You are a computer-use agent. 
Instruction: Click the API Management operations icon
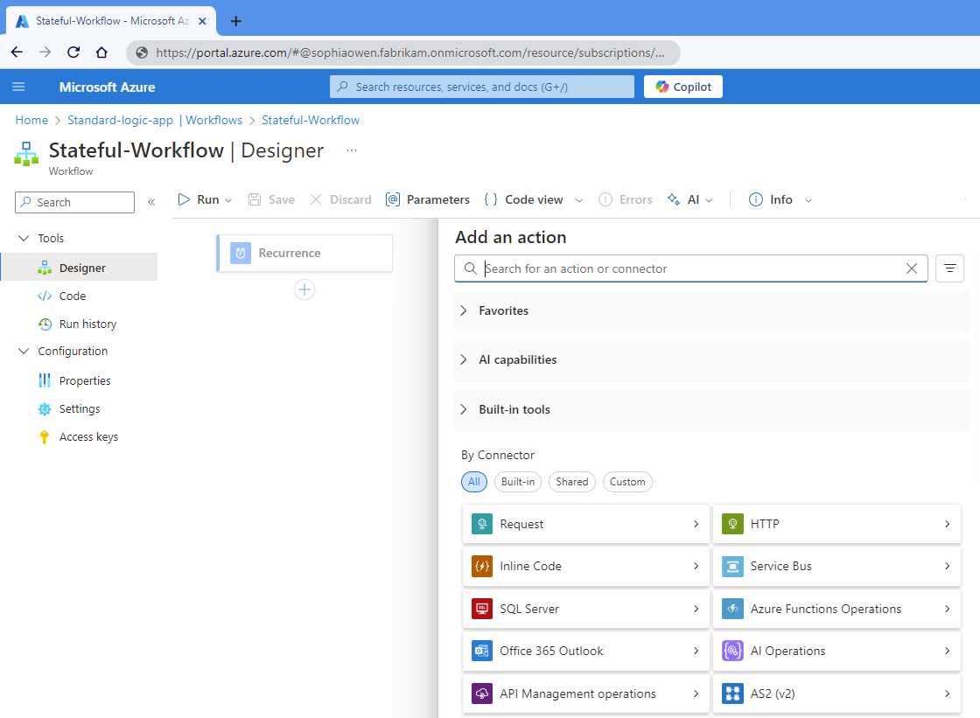(x=482, y=694)
